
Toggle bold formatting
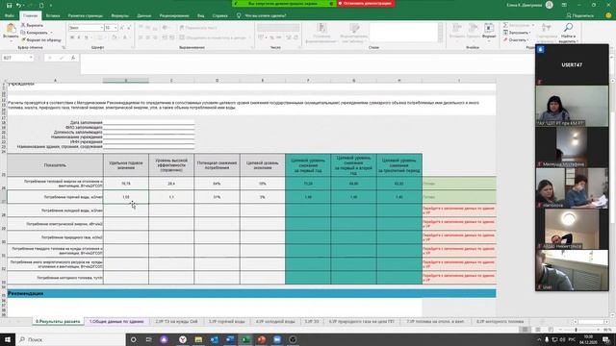point(72,37)
